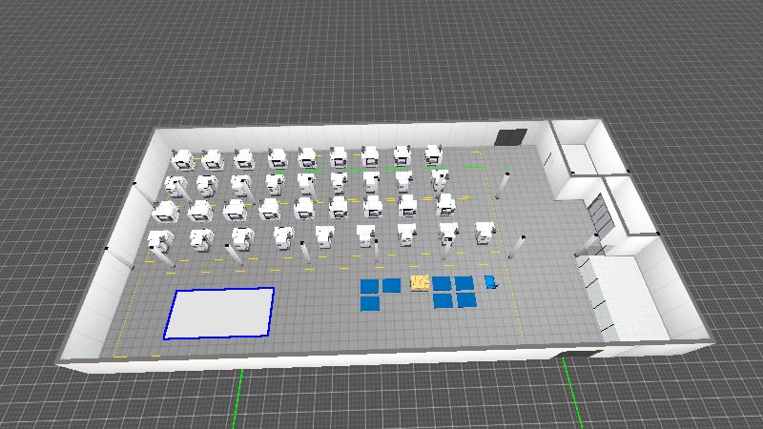This screenshot has width=763, height=429.
Task: Click the large white raised platform room
Action: (627, 296)
